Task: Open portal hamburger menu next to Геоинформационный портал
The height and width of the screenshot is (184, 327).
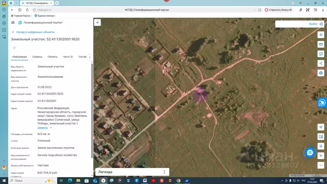Action: click(13, 22)
